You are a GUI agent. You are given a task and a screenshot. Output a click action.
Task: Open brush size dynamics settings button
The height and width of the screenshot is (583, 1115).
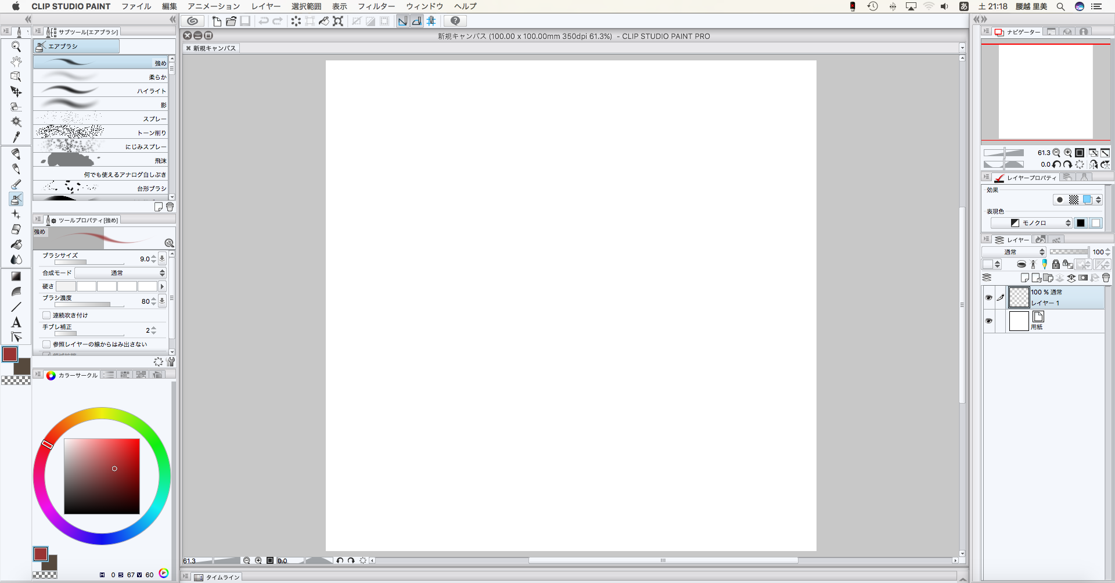162,259
